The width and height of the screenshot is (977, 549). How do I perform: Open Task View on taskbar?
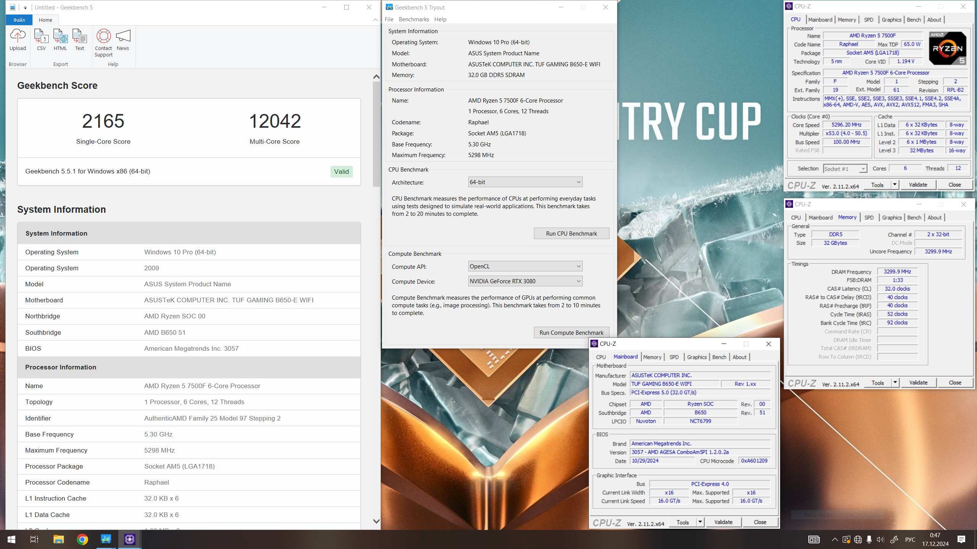click(x=34, y=539)
